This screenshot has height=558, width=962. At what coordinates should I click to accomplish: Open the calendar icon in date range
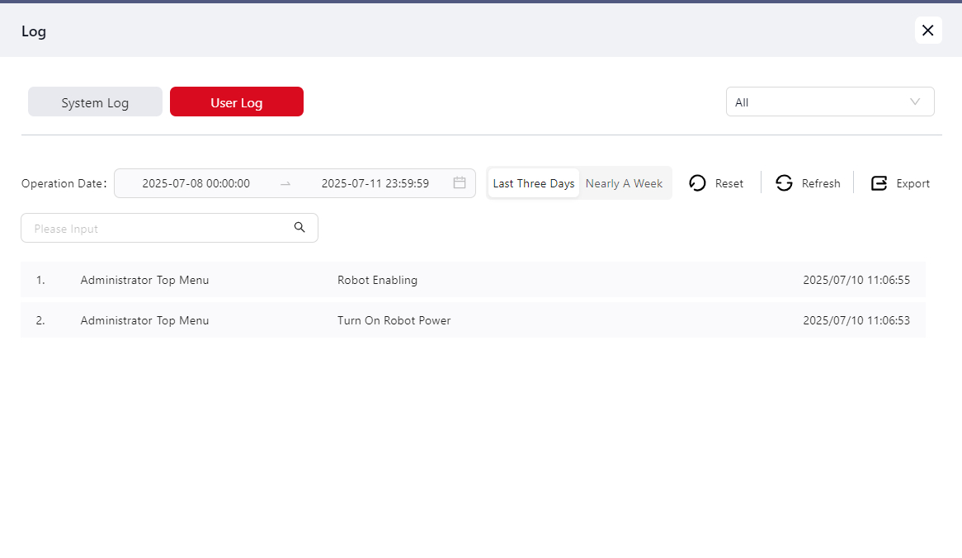point(460,183)
